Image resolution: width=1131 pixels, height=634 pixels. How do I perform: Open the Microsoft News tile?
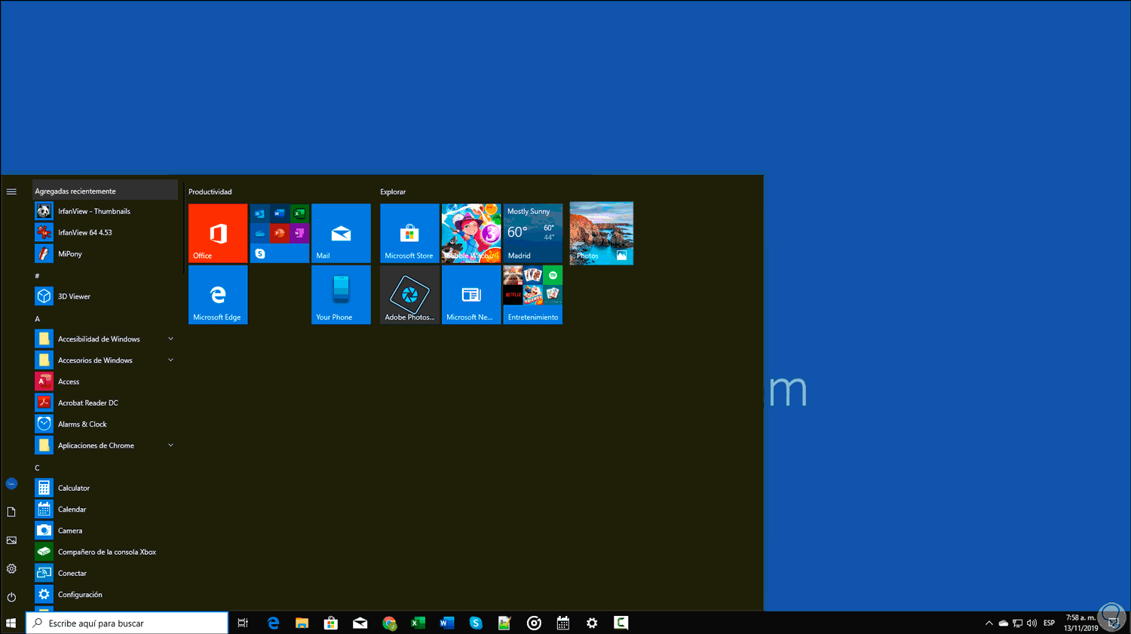point(471,295)
